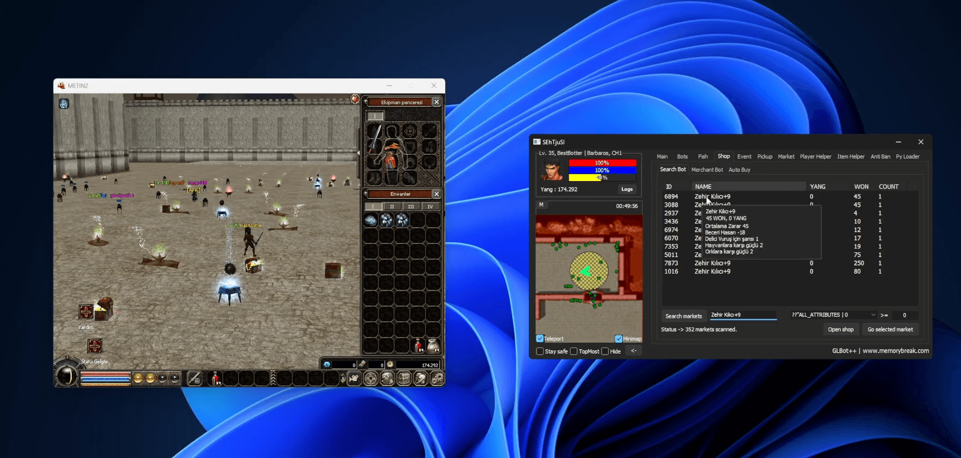Click the red HP bar in SEhTjuSI

click(x=602, y=163)
